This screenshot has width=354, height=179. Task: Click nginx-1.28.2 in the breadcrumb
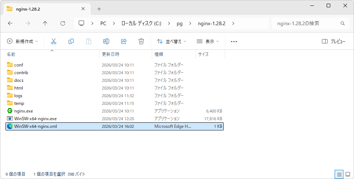point(212,23)
